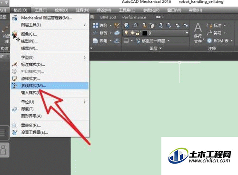Choose 线宽(W)... lineweight entry

pyautogui.click(x=50, y=48)
